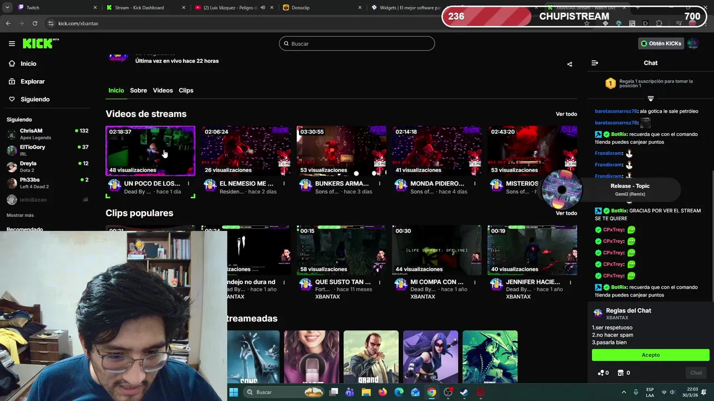714x401 pixels.
Task: Select the Inicio channel tab
Action: tap(116, 90)
